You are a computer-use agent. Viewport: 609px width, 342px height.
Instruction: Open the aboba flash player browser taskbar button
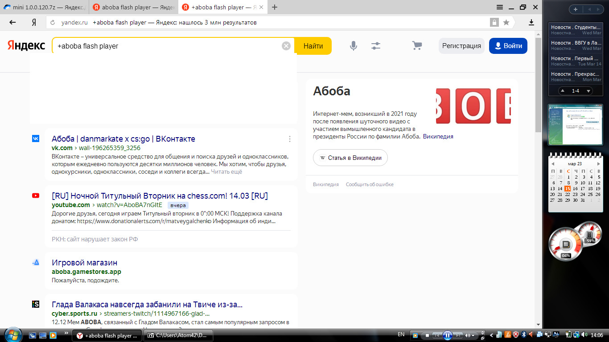[107, 335]
